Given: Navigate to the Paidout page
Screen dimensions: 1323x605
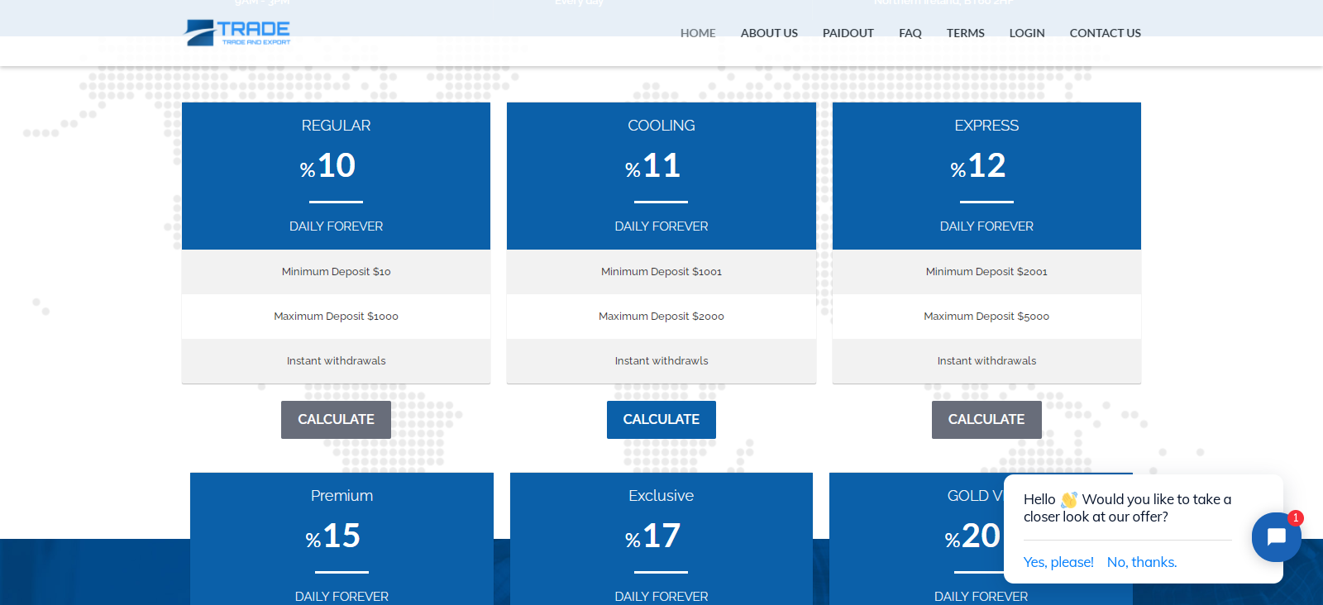Looking at the screenshot, I should point(848,33).
